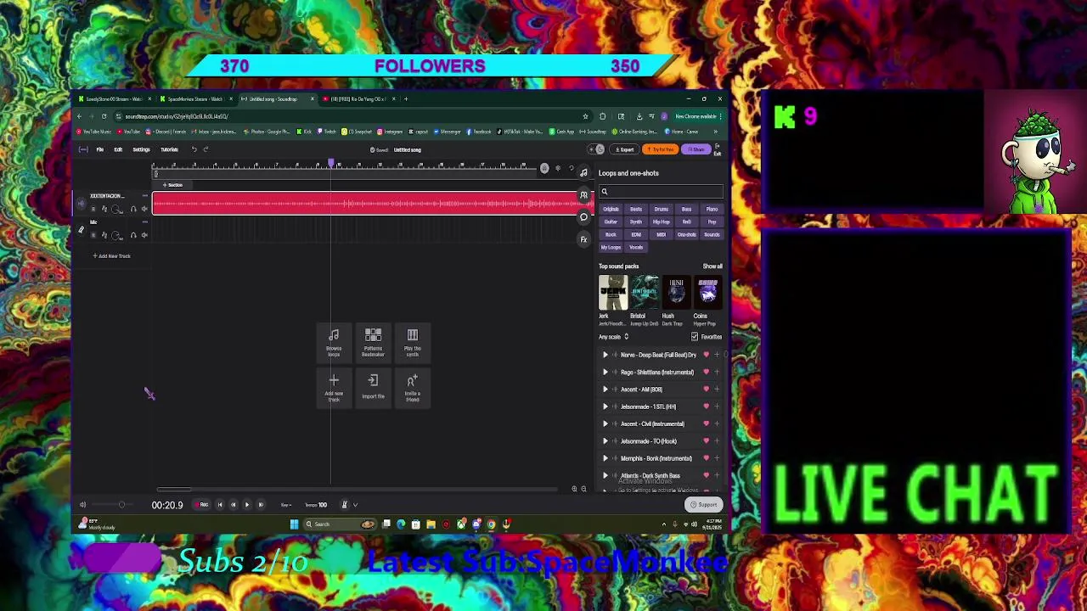
Task: Select the Vocals filter tag
Action: tap(636, 248)
